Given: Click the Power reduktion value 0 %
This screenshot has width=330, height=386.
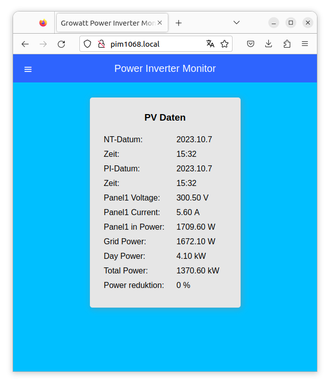Looking at the screenshot, I should (x=183, y=285).
